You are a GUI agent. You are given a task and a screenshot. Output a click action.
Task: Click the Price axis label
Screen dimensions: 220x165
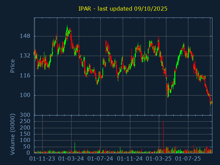click(13, 66)
